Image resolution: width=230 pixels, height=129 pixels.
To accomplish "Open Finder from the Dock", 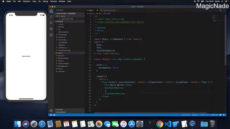I will (18, 124).
